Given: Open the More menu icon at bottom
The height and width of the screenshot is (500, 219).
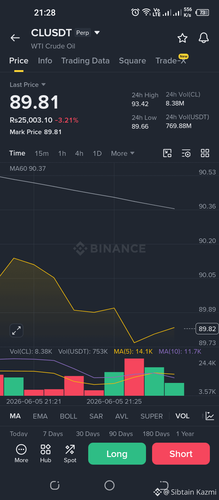Looking at the screenshot, I should tap(21, 454).
